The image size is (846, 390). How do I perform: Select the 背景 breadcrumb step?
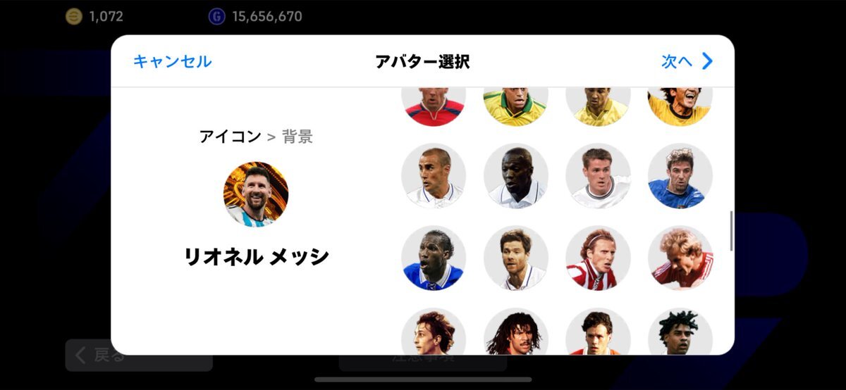click(x=298, y=137)
